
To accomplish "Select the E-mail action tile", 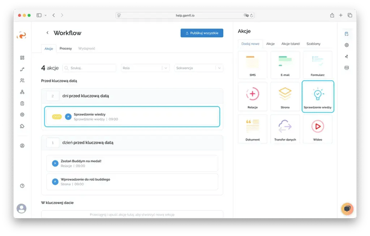I will pyautogui.click(x=284, y=65).
